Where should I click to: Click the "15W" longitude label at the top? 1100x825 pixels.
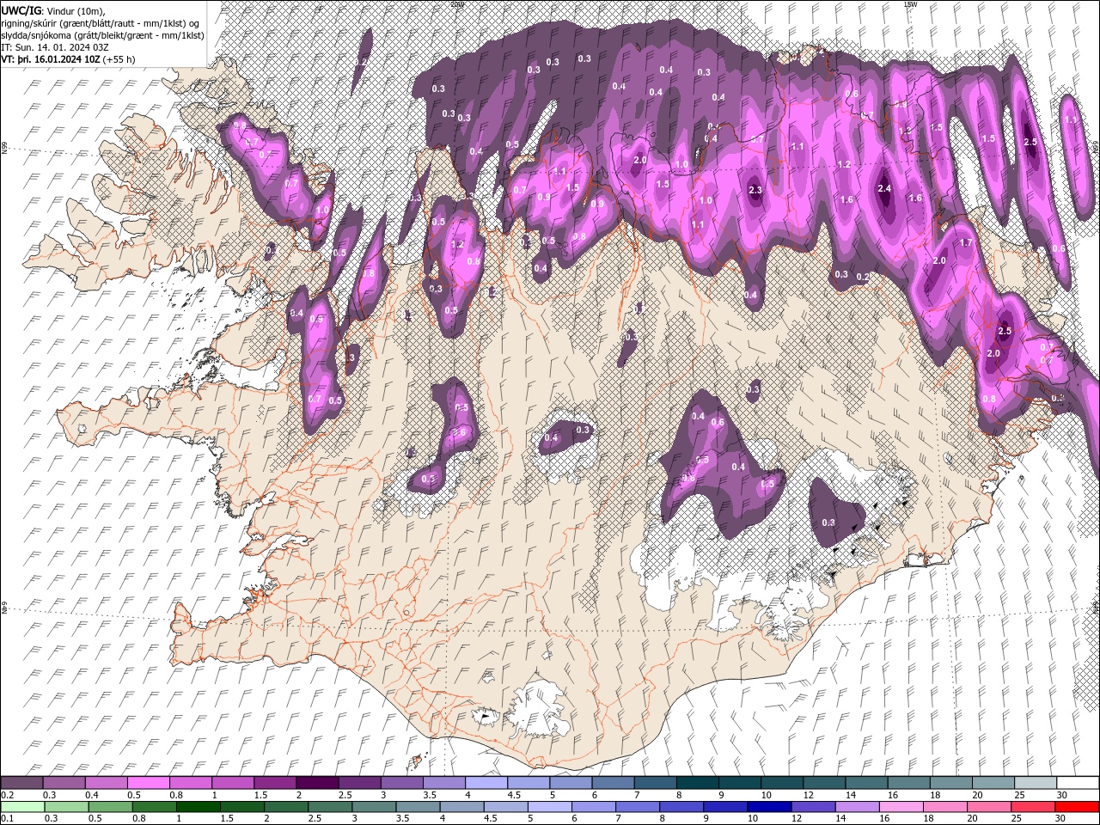point(909,4)
